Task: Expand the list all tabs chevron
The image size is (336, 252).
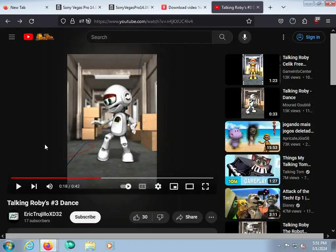Action: [283, 7]
